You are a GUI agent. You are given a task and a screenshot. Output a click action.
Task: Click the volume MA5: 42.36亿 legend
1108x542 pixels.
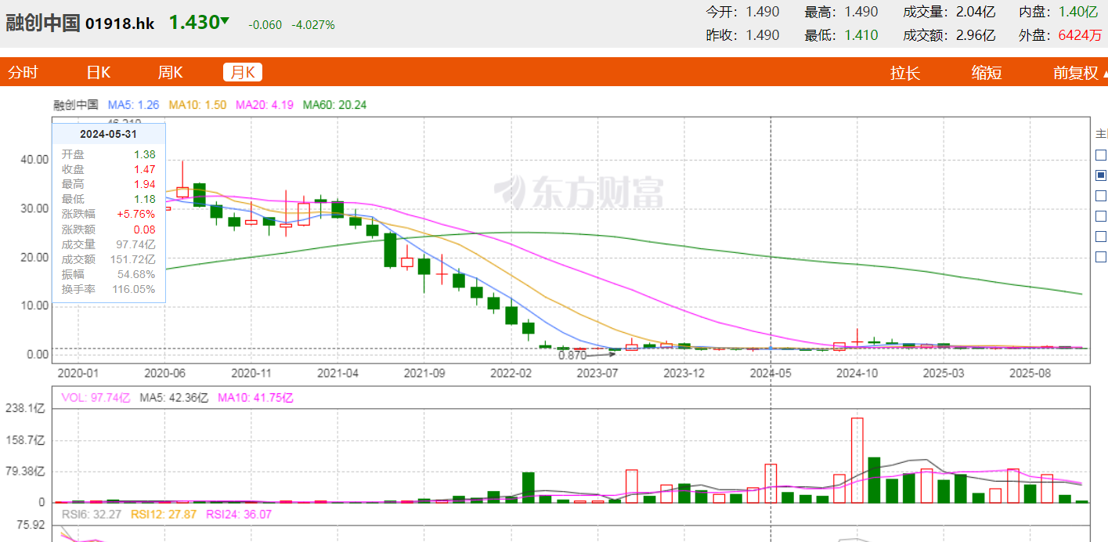pos(174,398)
